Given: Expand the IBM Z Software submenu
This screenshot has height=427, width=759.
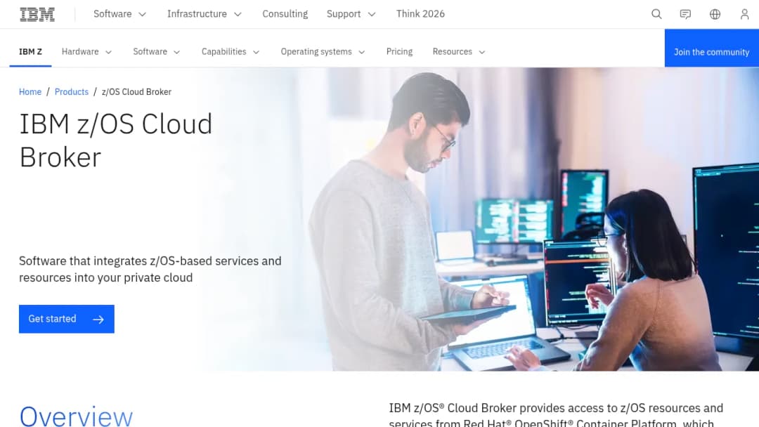Looking at the screenshot, I should pyautogui.click(x=156, y=52).
